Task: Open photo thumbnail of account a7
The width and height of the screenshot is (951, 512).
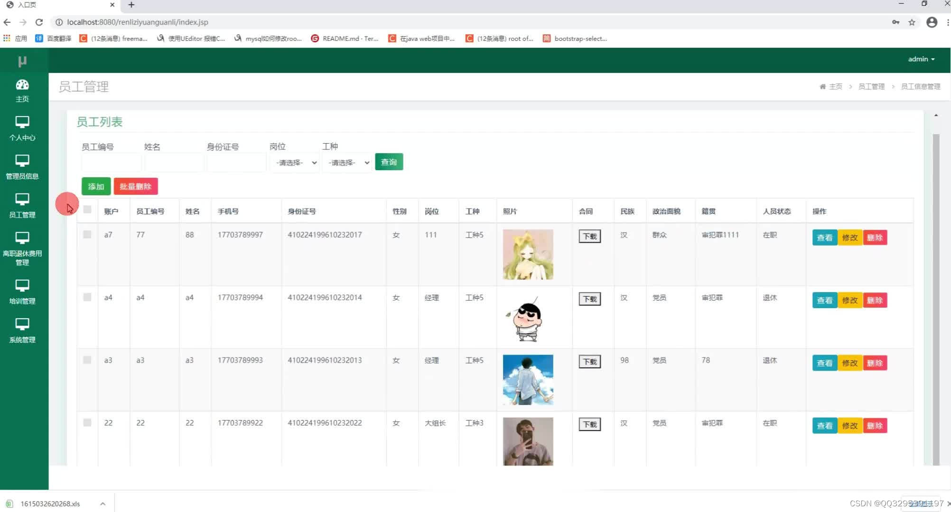Action: 528,255
